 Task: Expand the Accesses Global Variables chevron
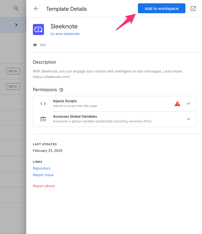click(188, 119)
